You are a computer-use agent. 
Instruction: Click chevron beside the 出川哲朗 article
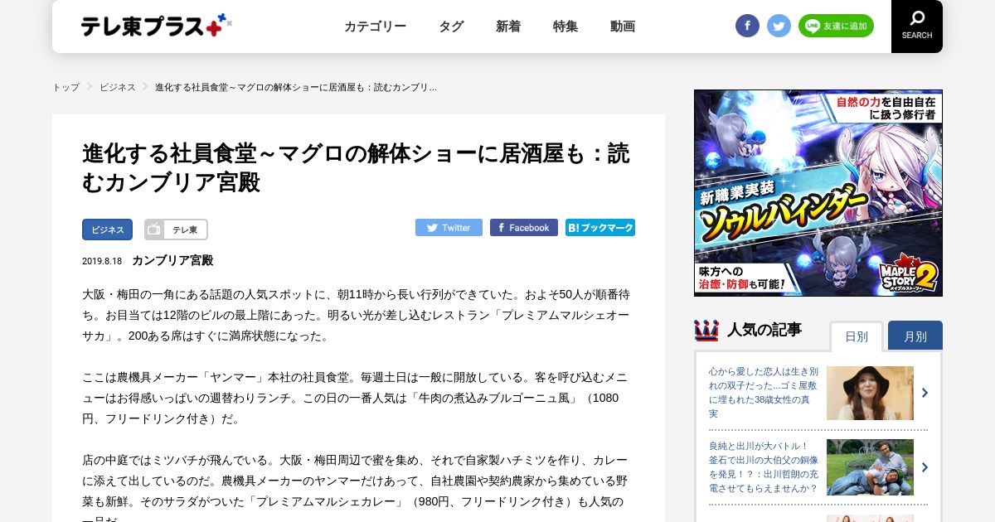click(x=925, y=467)
